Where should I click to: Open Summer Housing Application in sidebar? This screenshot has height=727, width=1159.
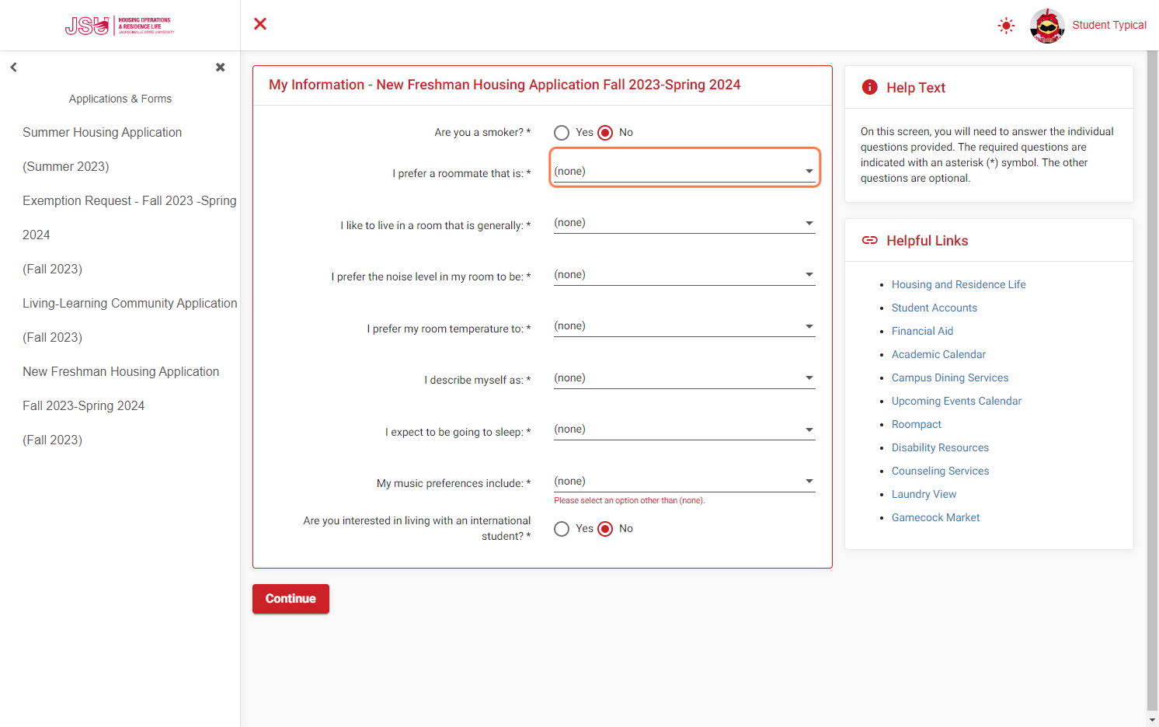[102, 149]
